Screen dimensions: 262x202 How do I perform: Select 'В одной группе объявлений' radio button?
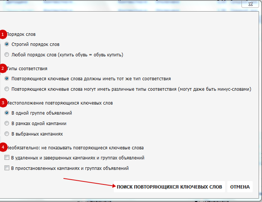7,113
